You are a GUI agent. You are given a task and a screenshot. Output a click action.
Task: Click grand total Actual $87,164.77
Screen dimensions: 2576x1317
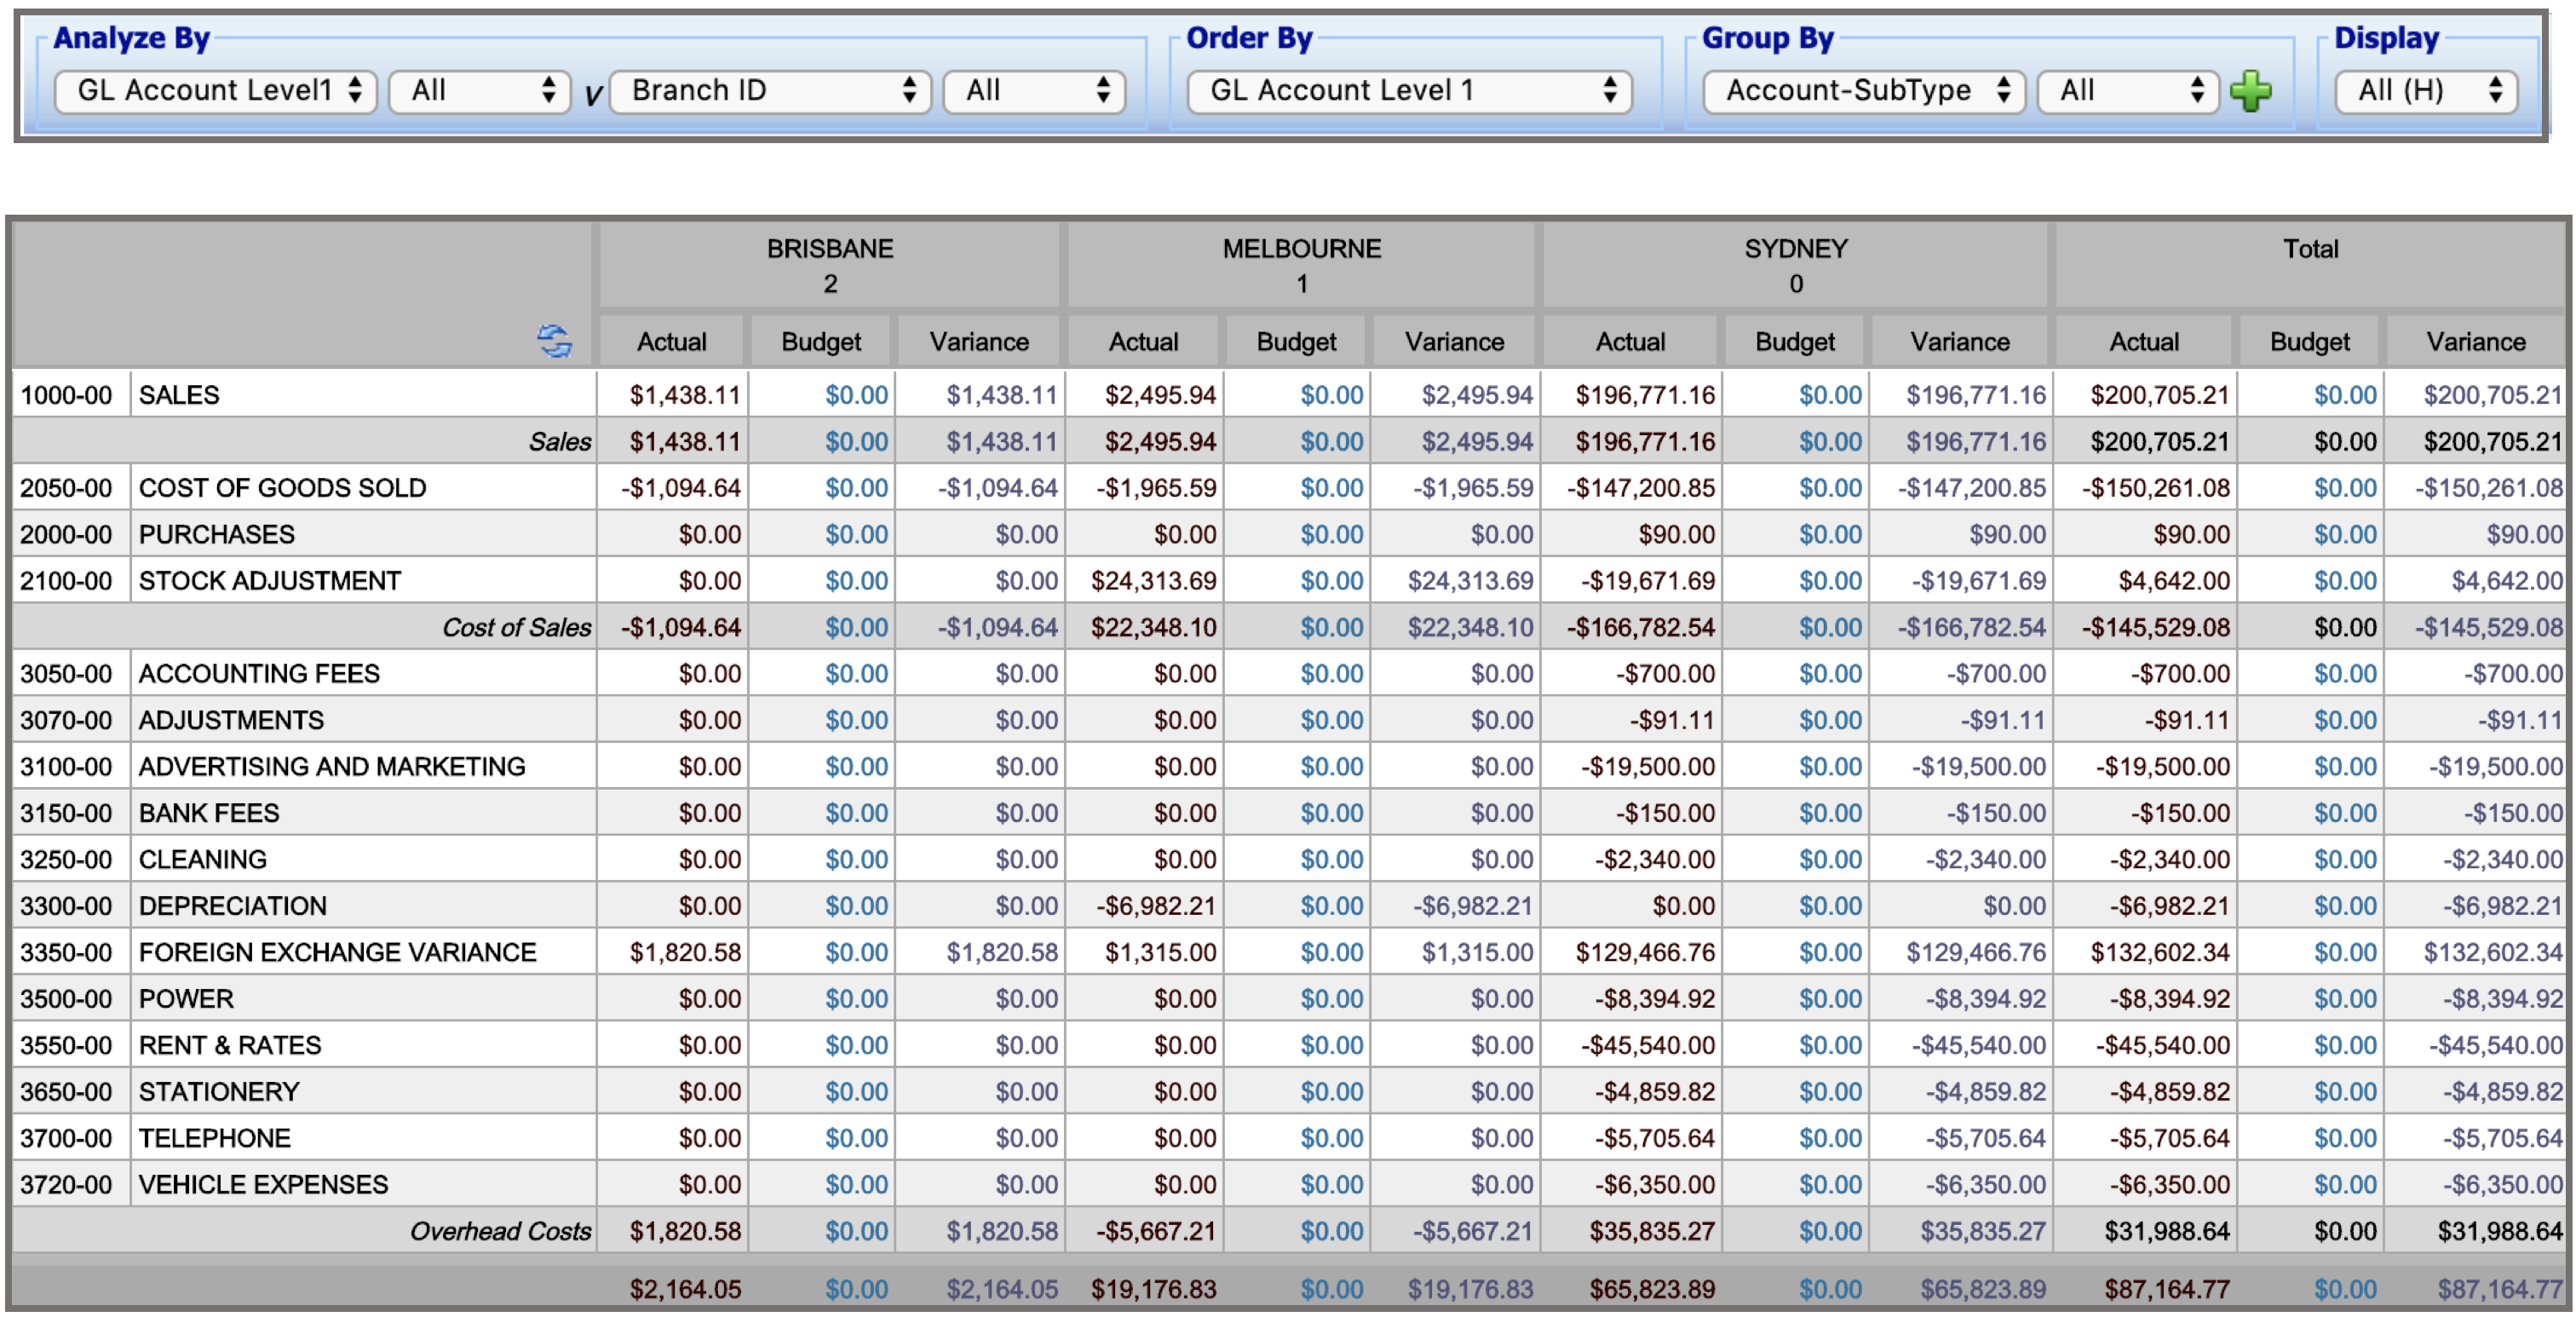2166,1289
